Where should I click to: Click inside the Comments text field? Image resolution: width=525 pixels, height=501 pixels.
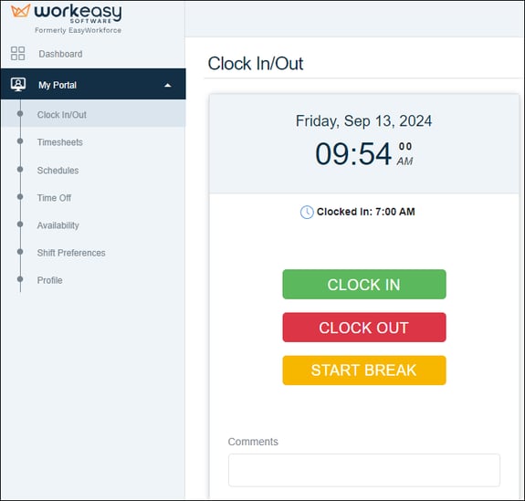364,470
